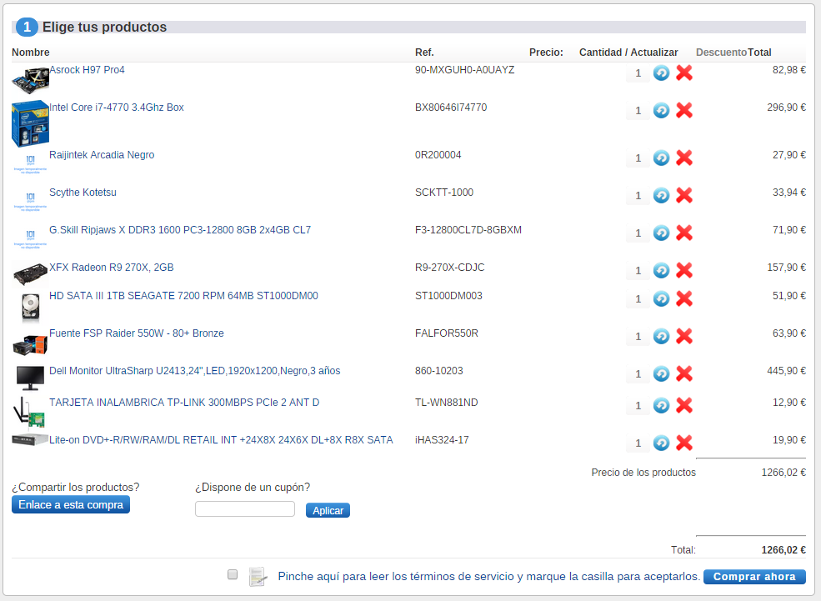
Task: Delete Raijintek Arcadia Negro from cart
Action: coord(683,158)
